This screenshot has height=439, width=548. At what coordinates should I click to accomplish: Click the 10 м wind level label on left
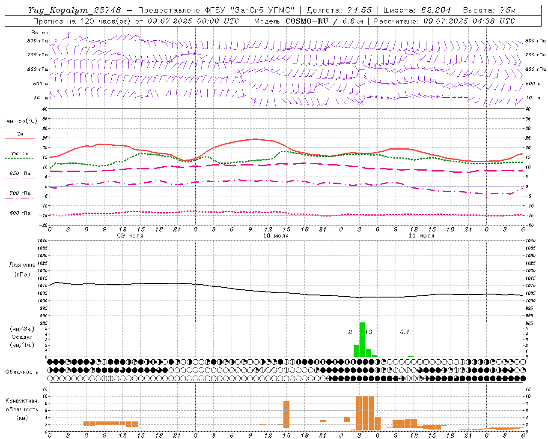(41, 98)
